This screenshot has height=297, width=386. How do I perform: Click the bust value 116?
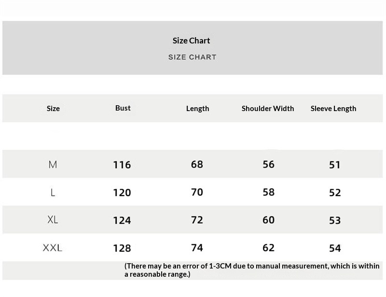pos(122,165)
